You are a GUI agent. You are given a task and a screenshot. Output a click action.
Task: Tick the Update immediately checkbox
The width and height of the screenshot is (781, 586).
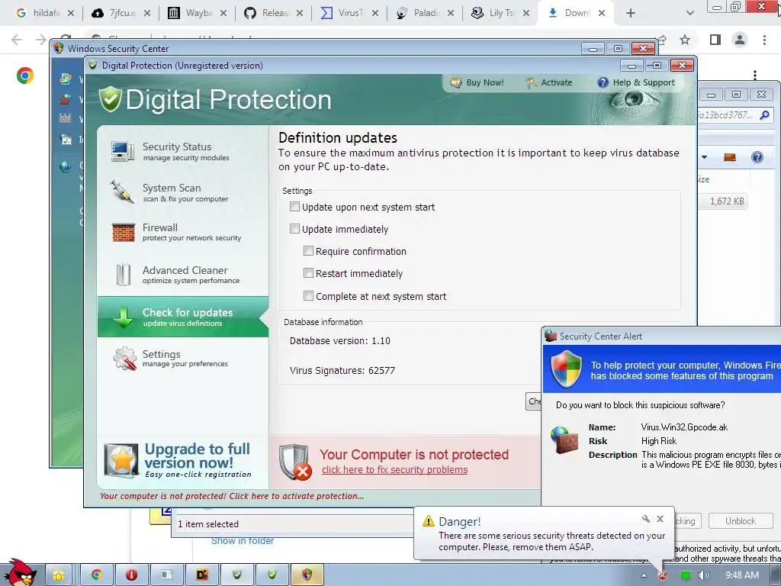(x=294, y=229)
